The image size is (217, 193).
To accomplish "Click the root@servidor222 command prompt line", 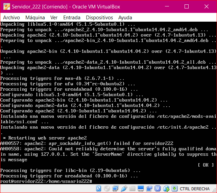I will [x=46, y=181].
